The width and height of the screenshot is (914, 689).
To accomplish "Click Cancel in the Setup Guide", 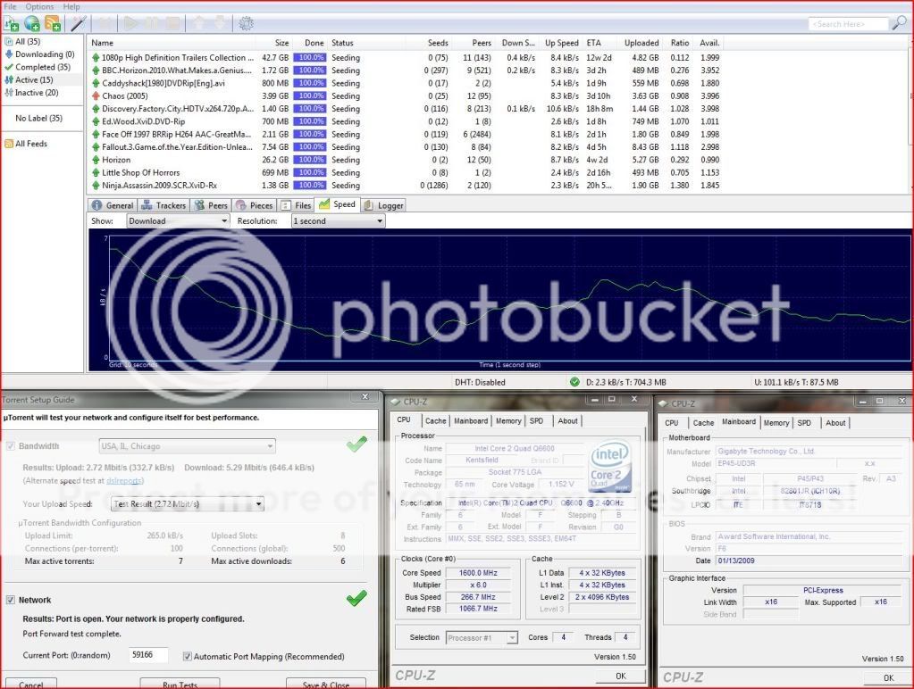I will [x=31, y=685].
